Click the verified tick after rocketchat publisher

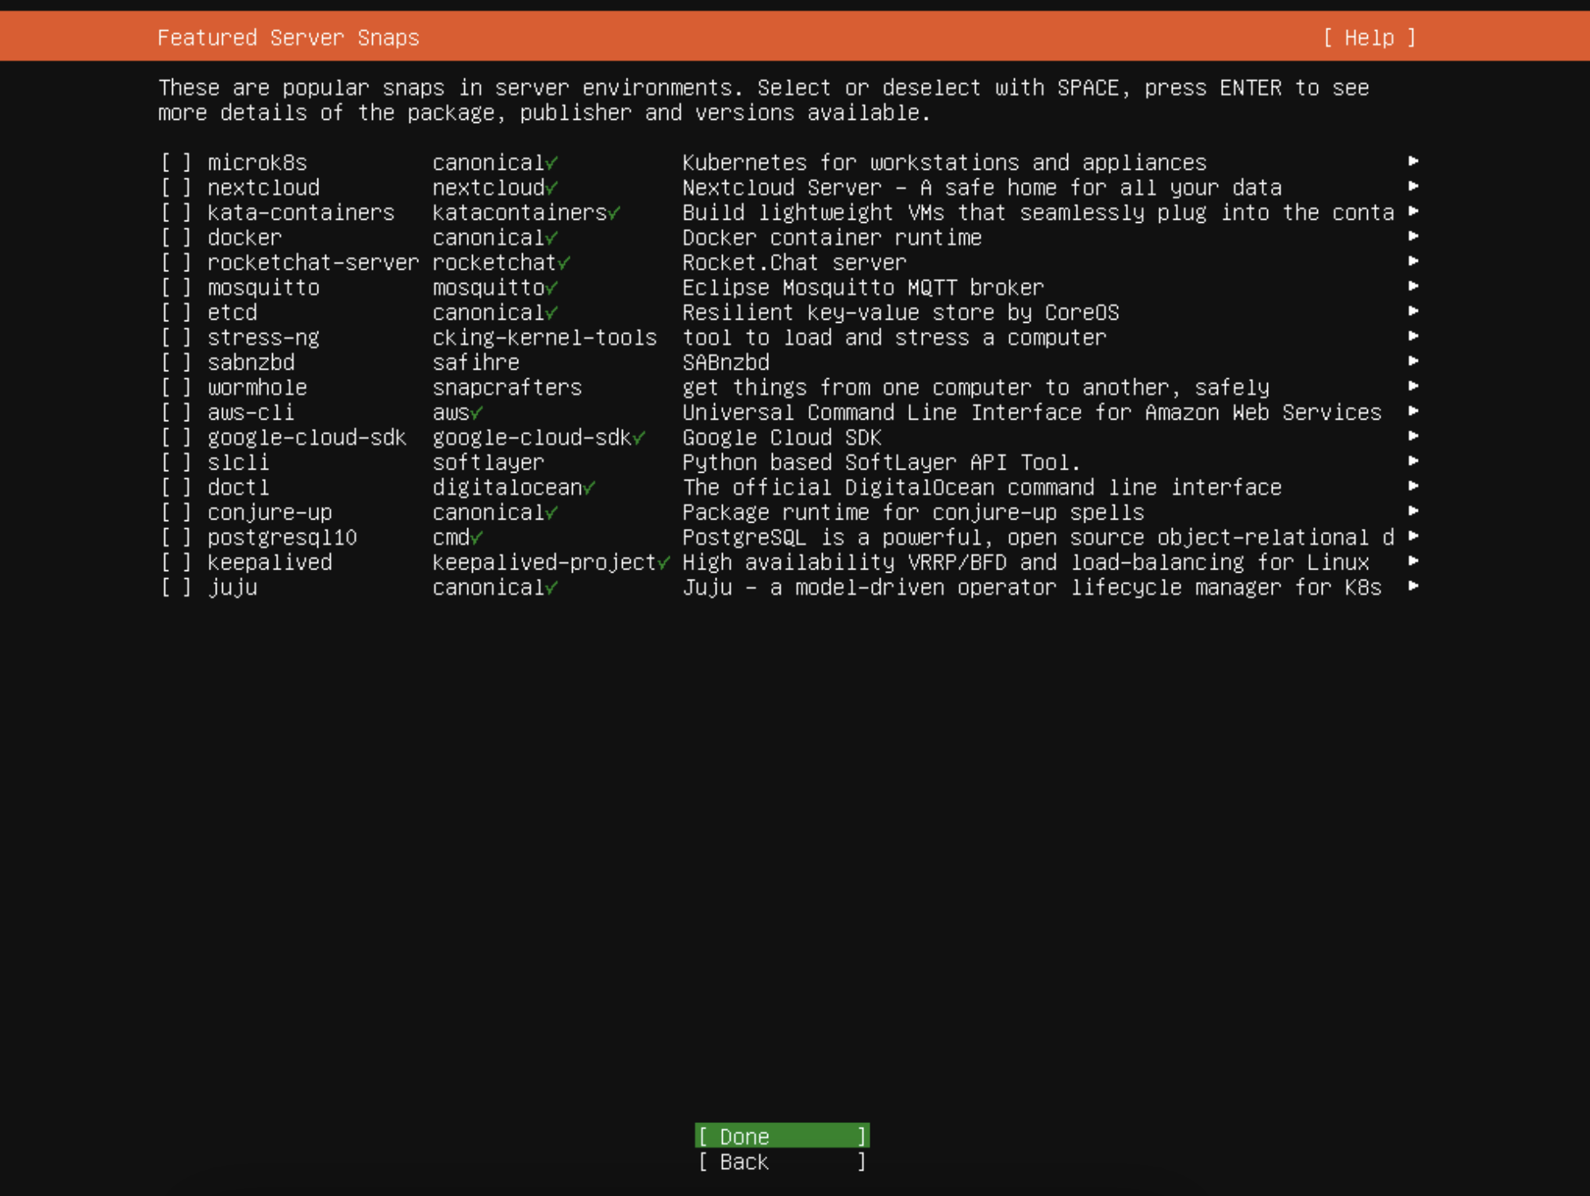pos(564,263)
